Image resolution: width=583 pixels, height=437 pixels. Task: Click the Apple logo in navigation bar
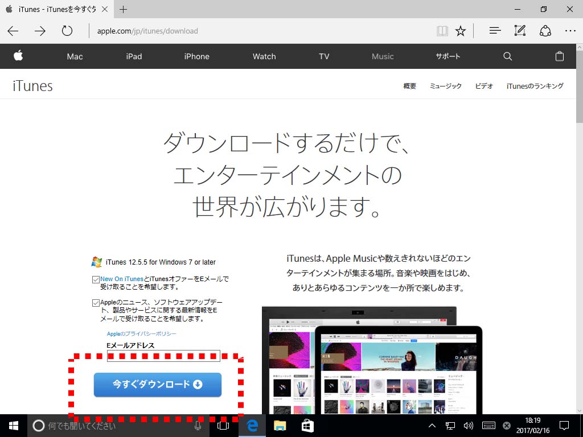tap(18, 56)
